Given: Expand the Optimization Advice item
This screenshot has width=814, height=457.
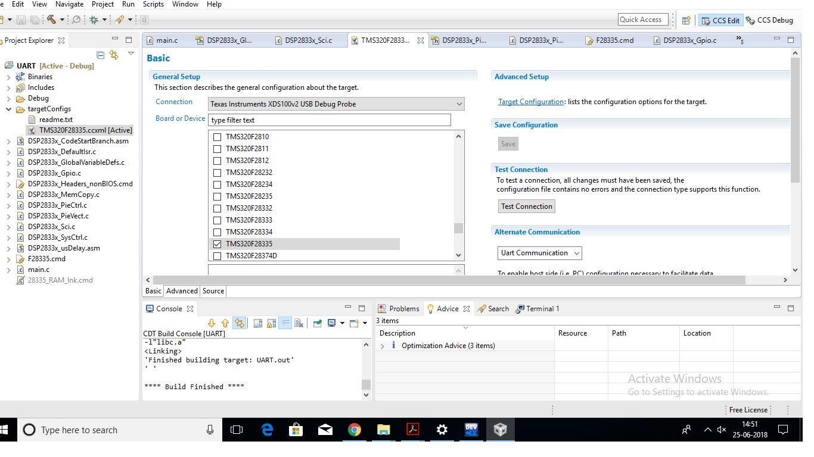Looking at the screenshot, I should (x=383, y=346).
